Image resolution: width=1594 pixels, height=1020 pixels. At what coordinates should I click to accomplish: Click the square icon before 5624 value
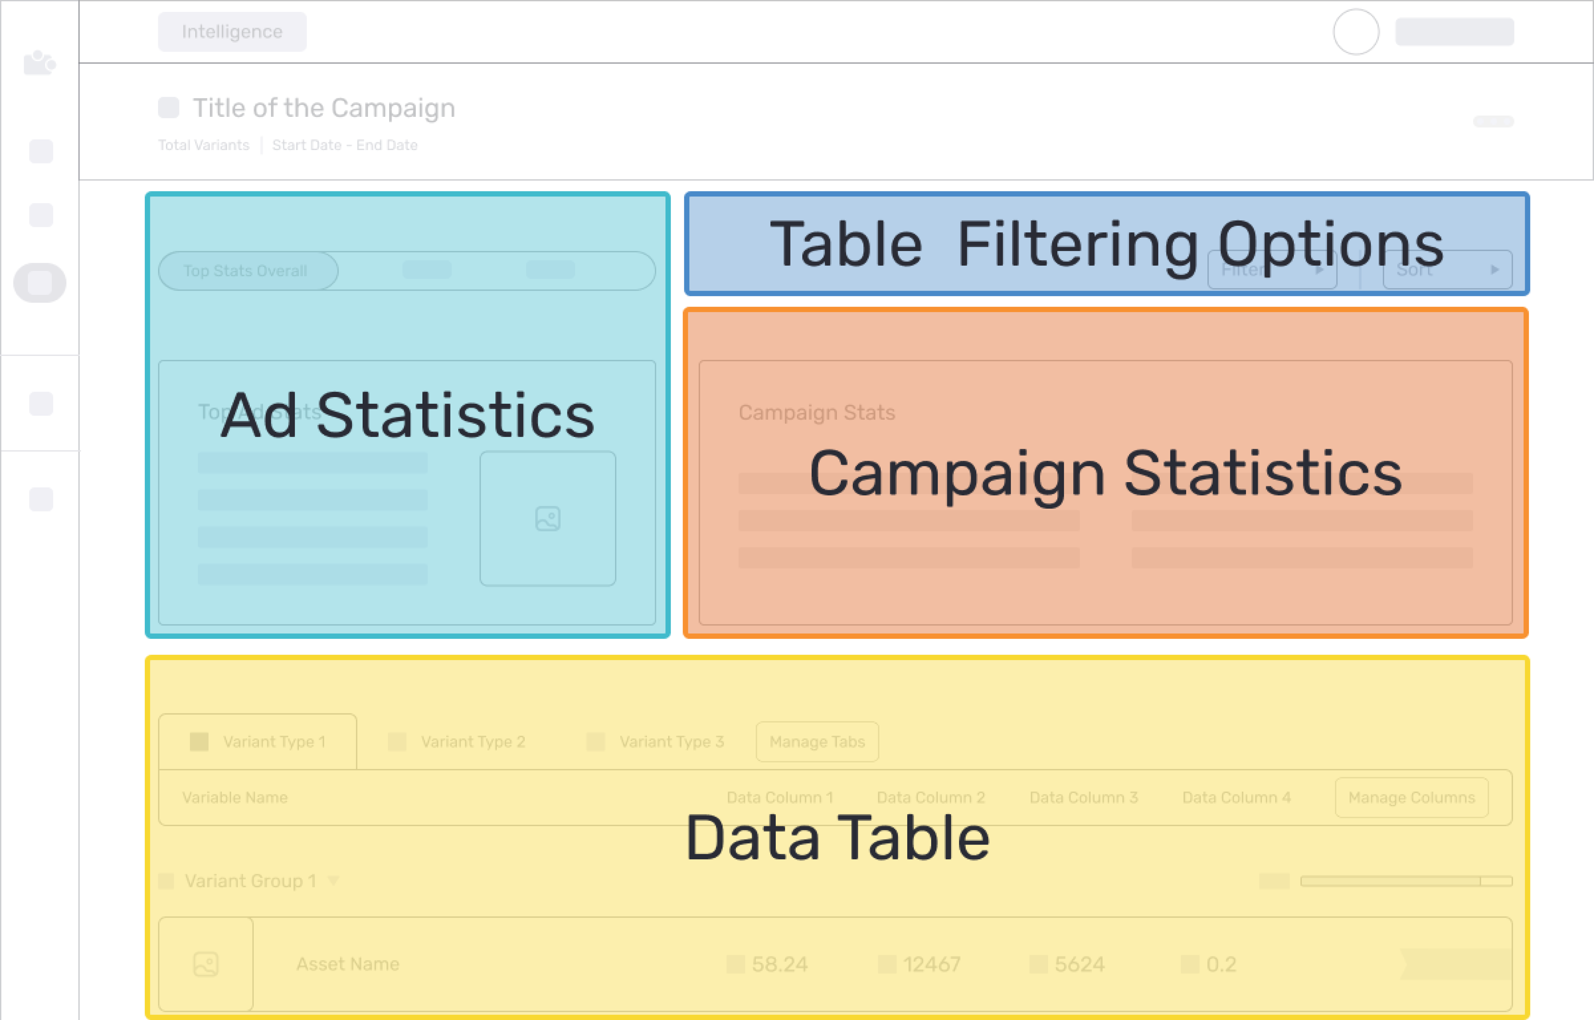coord(1038,964)
